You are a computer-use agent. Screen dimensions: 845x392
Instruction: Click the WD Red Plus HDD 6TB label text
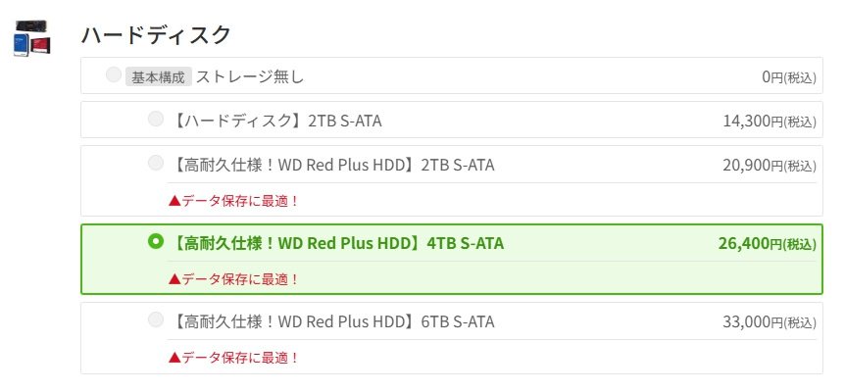pos(332,321)
